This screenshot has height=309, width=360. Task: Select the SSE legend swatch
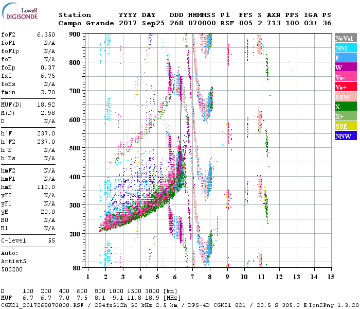[346, 126]
